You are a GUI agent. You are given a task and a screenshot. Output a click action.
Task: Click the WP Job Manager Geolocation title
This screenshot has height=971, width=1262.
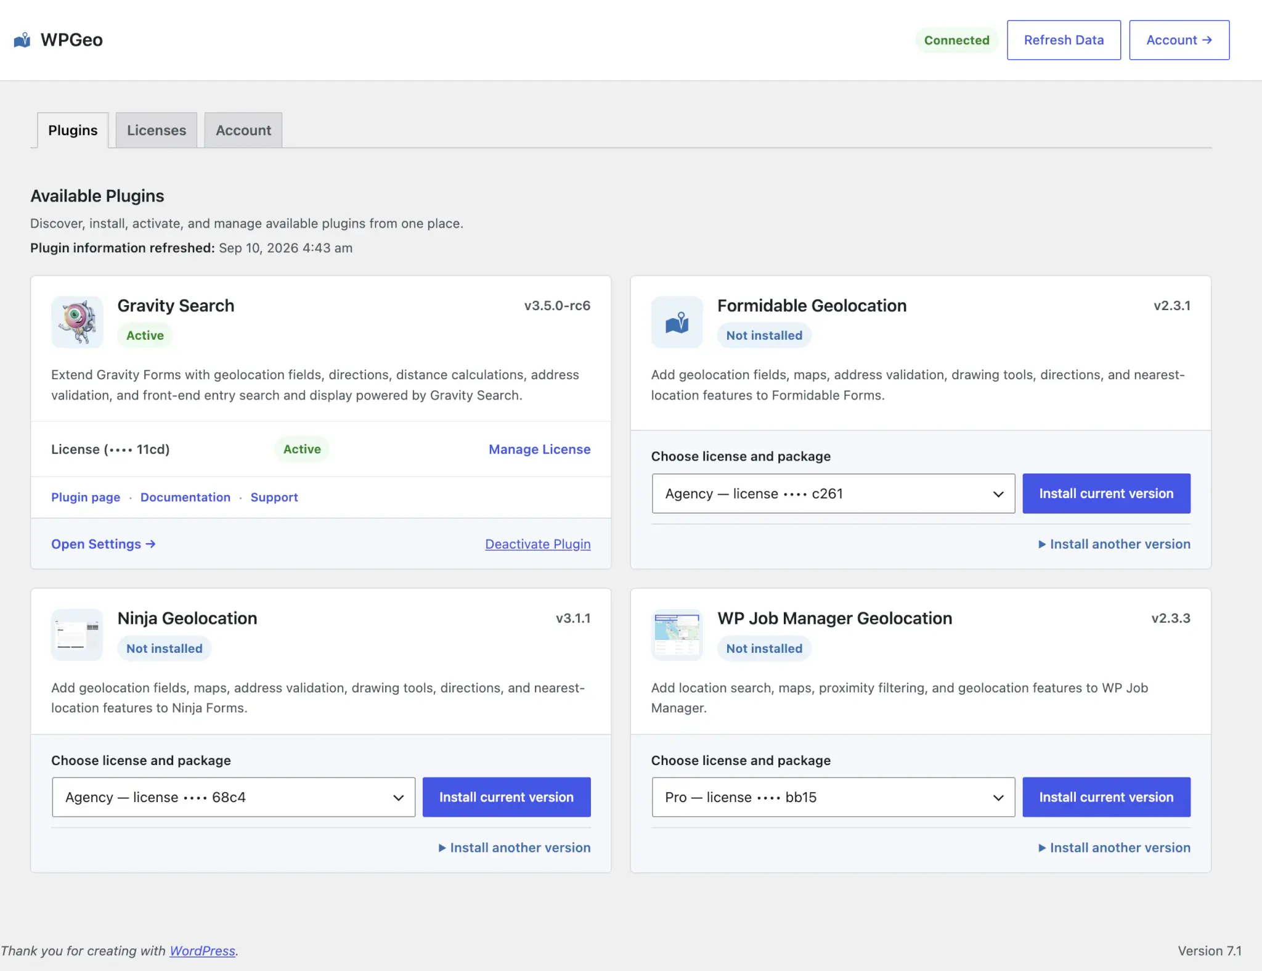[834, 618]
